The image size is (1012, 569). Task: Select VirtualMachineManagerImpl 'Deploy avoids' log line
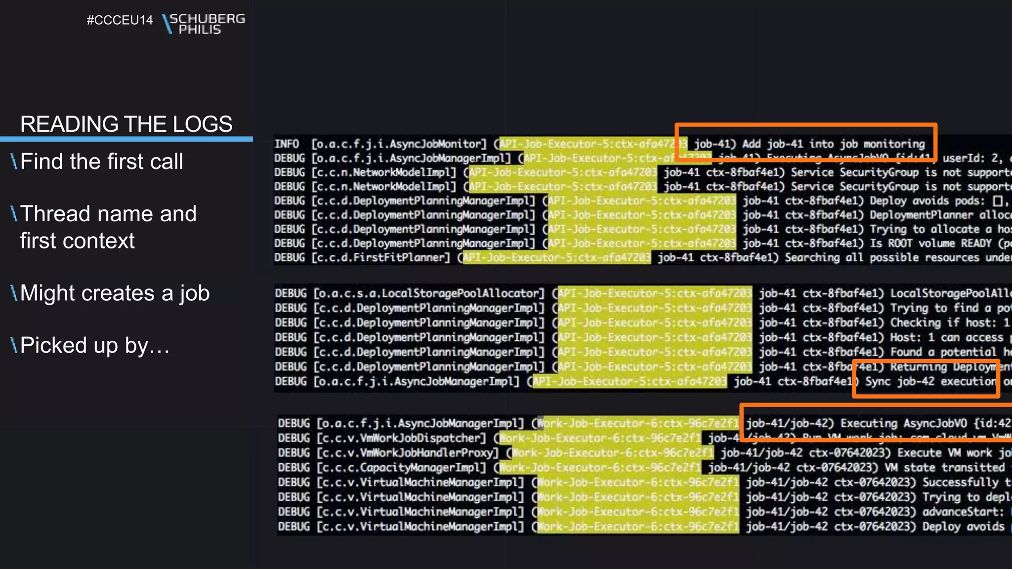coord(645,527)
